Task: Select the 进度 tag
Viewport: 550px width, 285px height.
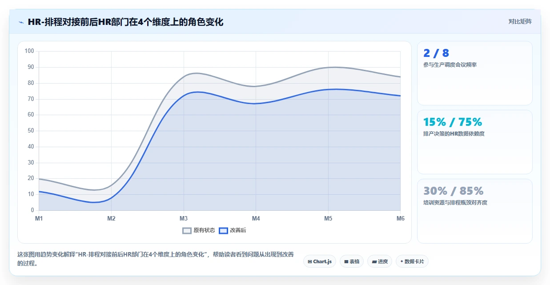Action: tap(380, 261)
